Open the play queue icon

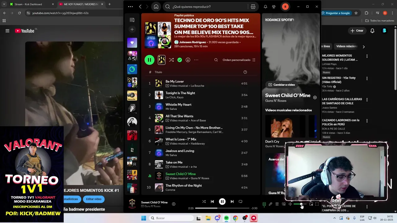tap(277, 204)
